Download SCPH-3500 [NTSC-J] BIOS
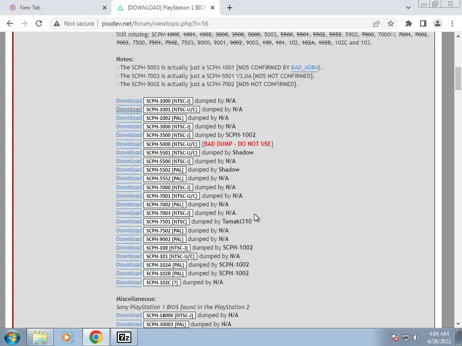Screen dimensions: 462x346 coord(129,135)
